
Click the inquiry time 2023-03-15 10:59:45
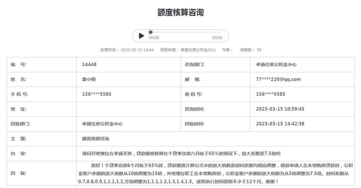coord(280,109)
